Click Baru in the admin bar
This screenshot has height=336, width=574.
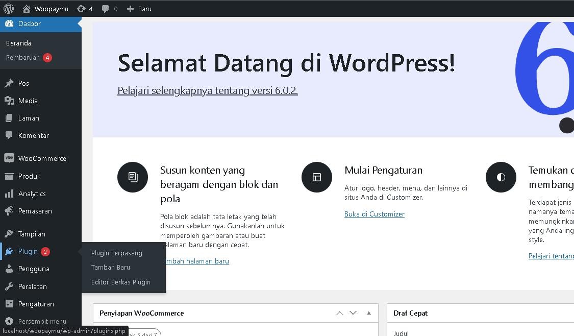pyautogui.click(x=144, y=9)
